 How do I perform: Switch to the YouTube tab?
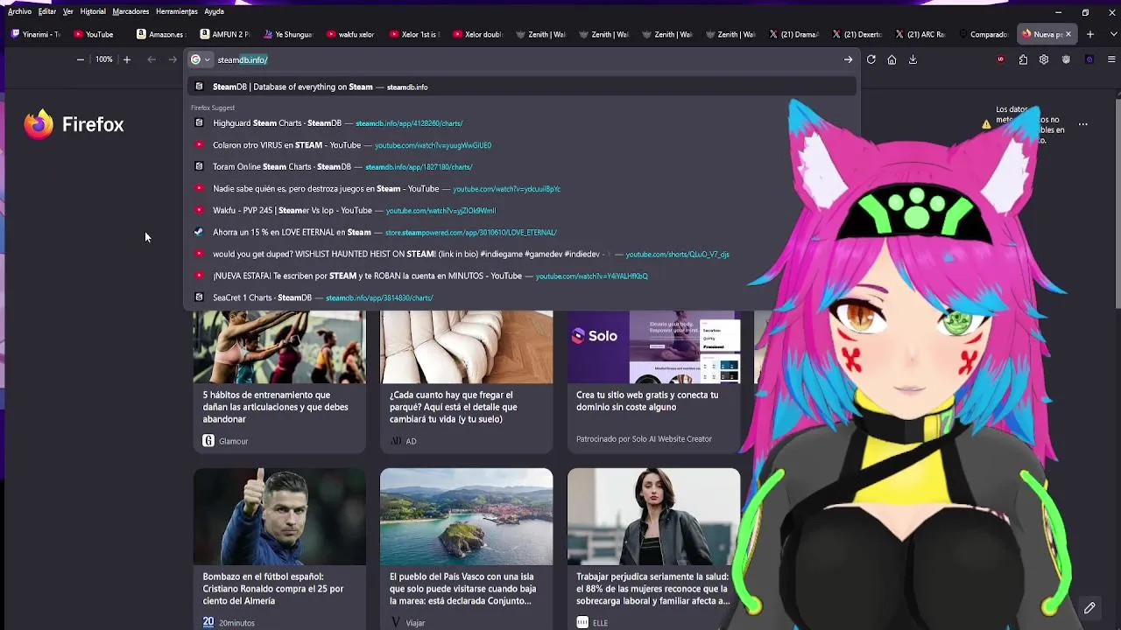tap(98, 34)
